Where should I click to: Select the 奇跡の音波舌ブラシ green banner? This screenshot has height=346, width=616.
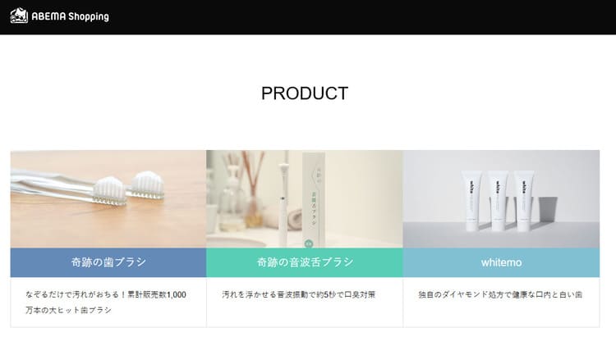tap(305, 262)
